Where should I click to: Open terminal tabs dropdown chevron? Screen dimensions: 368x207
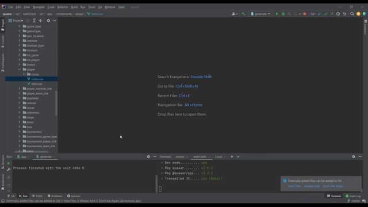point(238,156)
